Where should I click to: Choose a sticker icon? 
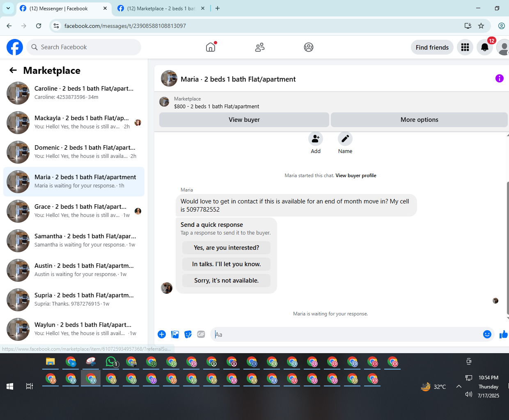point(188,334)
